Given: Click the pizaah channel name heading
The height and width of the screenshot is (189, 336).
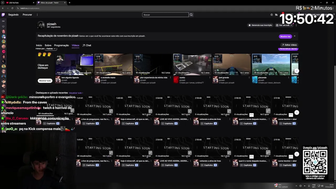Looking at the screenshot, I should (x=51, y=24).
